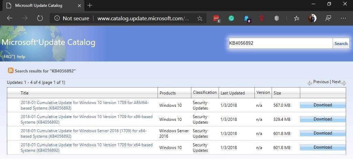The height and width of the screenshot is (159, 353).
Task: Click the forward navigation arrow
Action: [x=25, y=19]
